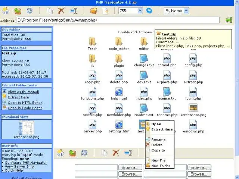Screen dimensions: 239x179
Task: Click the green Go arrow beside address
Action: click(x=229, y=20)
